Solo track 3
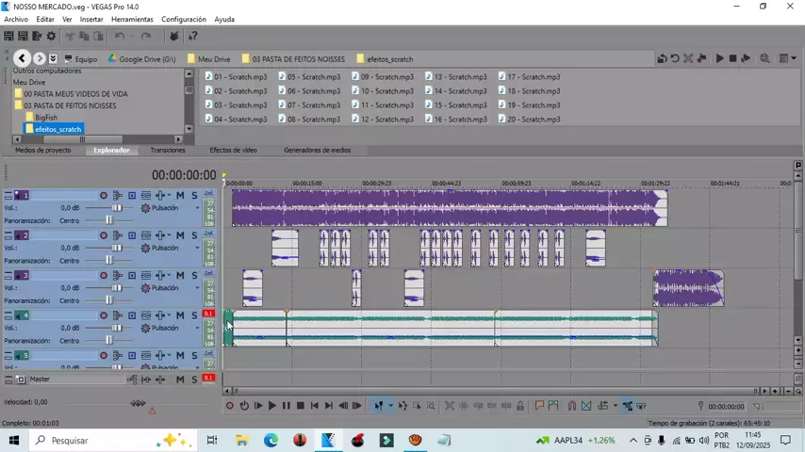This screenshot has height=452, width=805. click(x=194, y=276)
